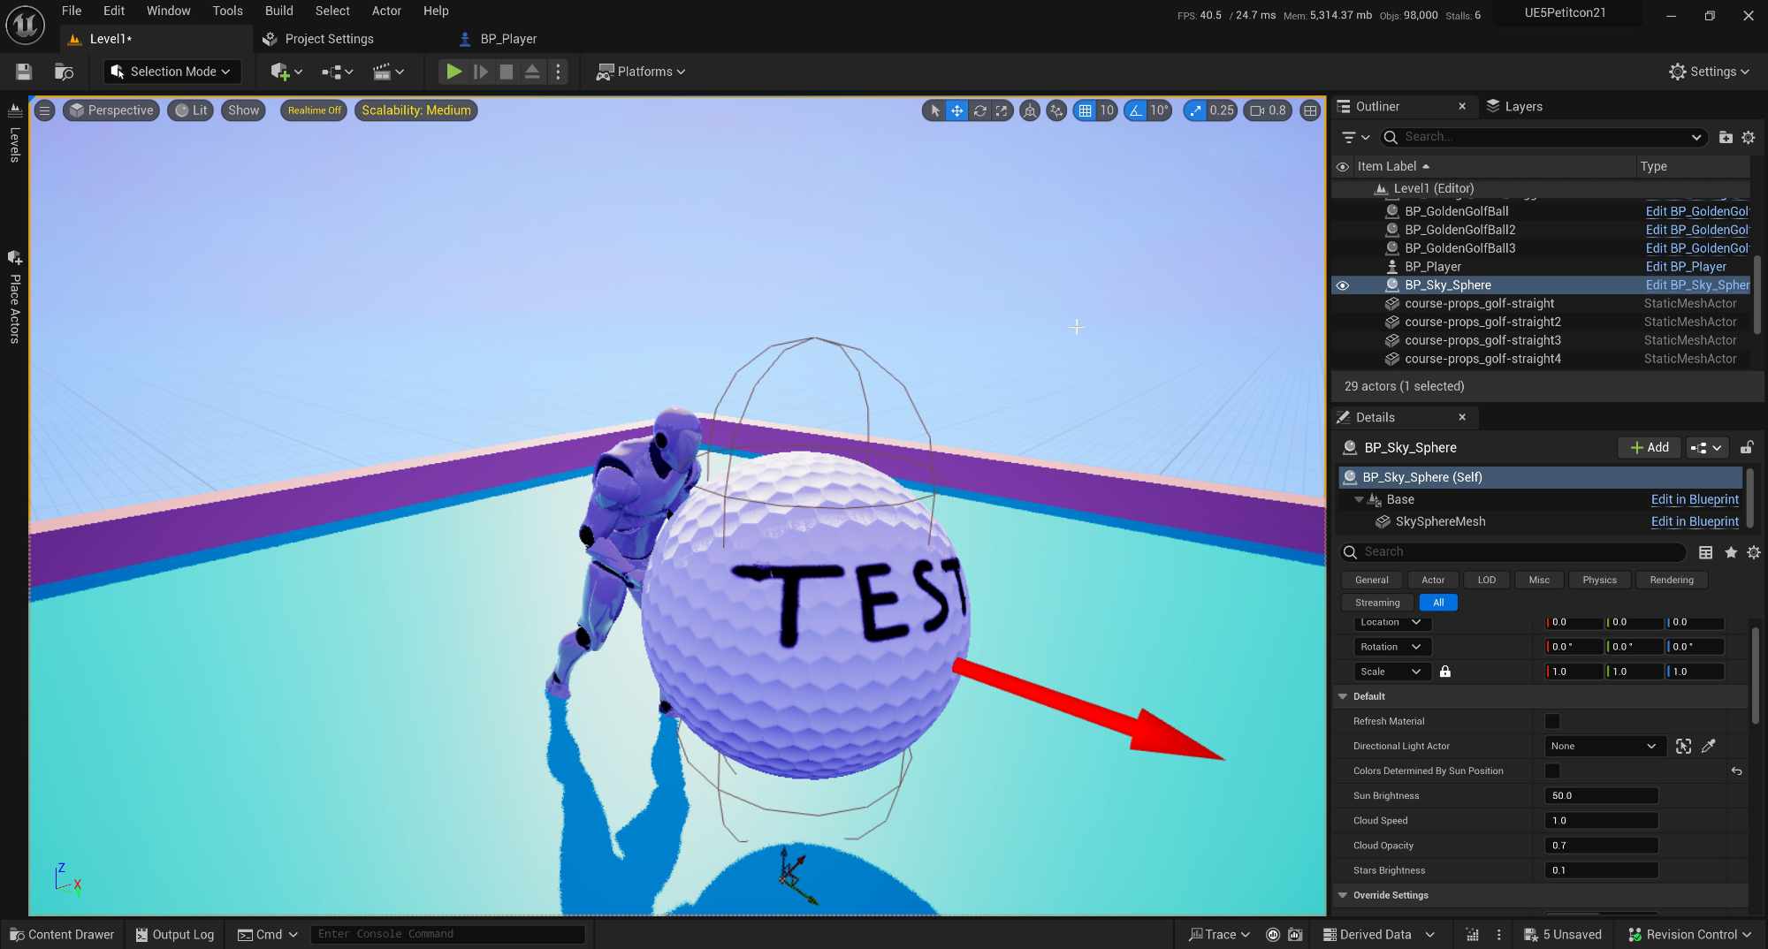1768x949 pixels.
Task: Open the Window menu
Action: point(168,11)
